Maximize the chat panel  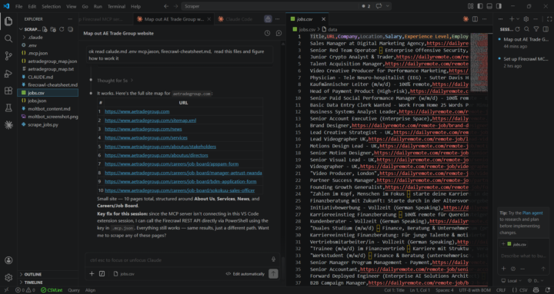[x=549, y=19]
